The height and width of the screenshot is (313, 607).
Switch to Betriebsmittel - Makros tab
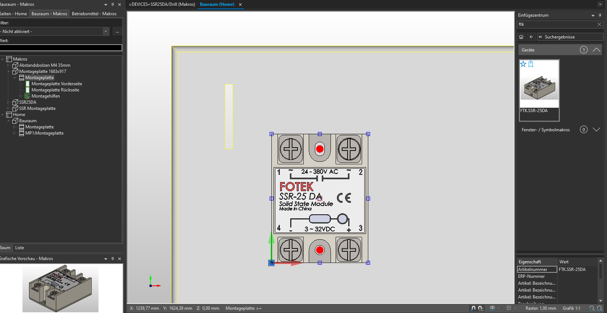[94, 14]
